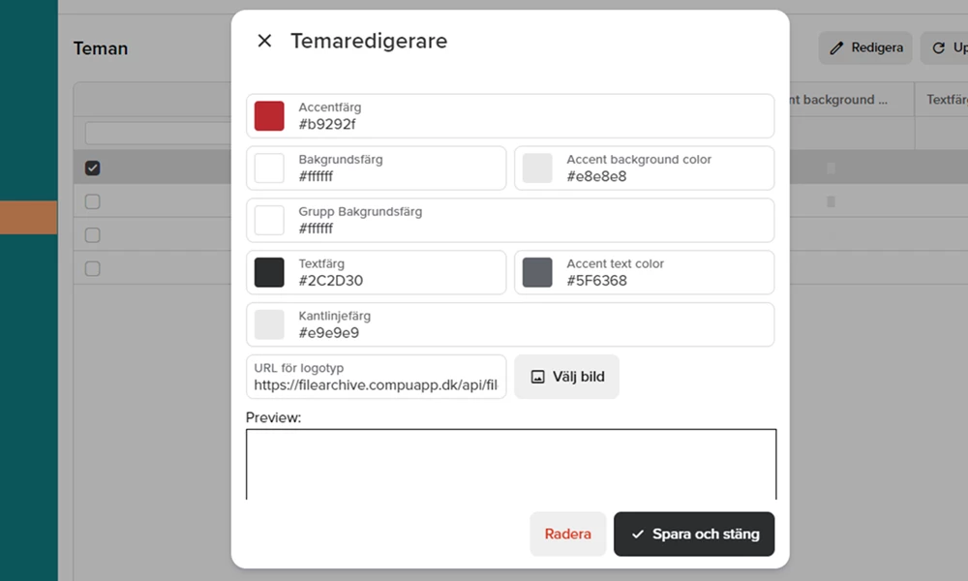Edit the Accent background color value #e8e8e8
The height and width of the screenshot is (581, 968).
click(596, 176)
